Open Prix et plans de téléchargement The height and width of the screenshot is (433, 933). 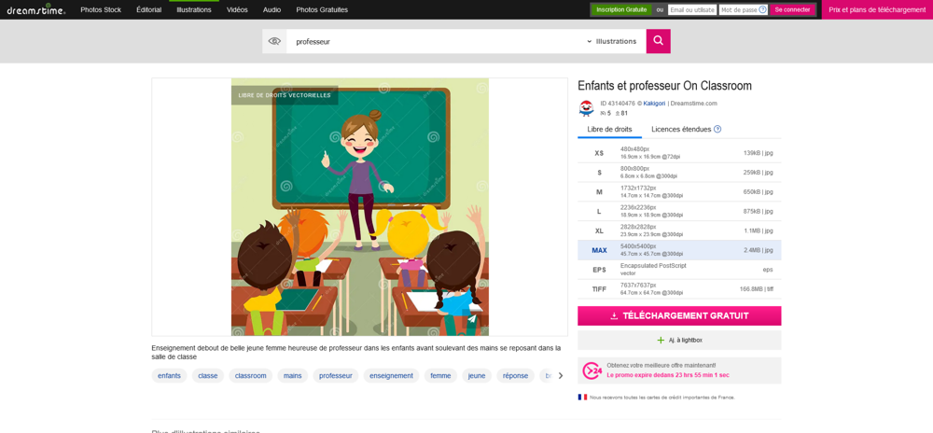(877, 9)
